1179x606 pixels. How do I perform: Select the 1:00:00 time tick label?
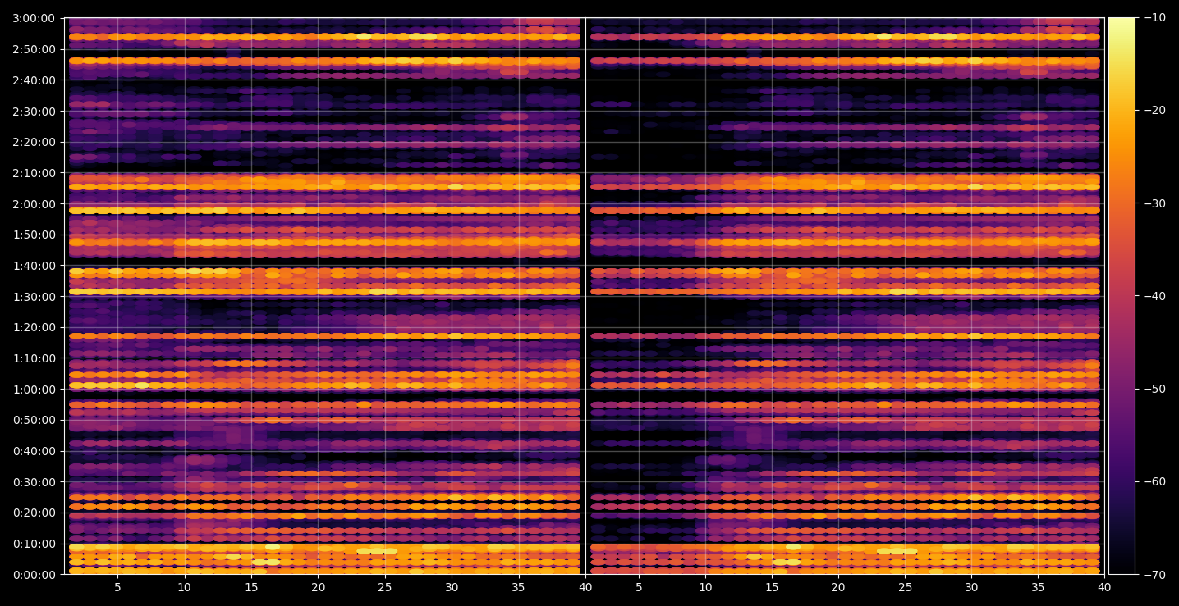coord(34,389)
